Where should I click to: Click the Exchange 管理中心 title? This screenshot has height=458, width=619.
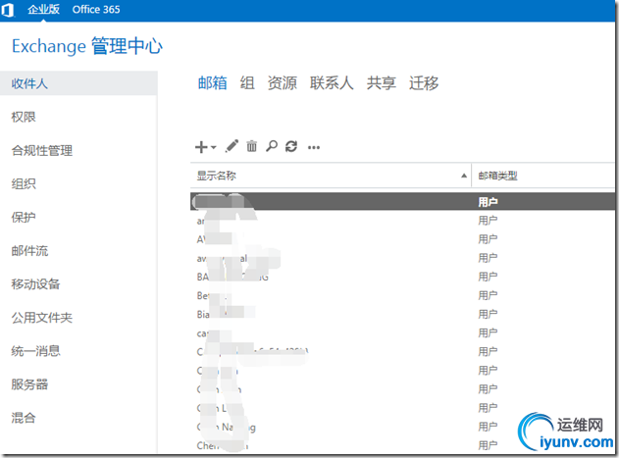(87, 46)
